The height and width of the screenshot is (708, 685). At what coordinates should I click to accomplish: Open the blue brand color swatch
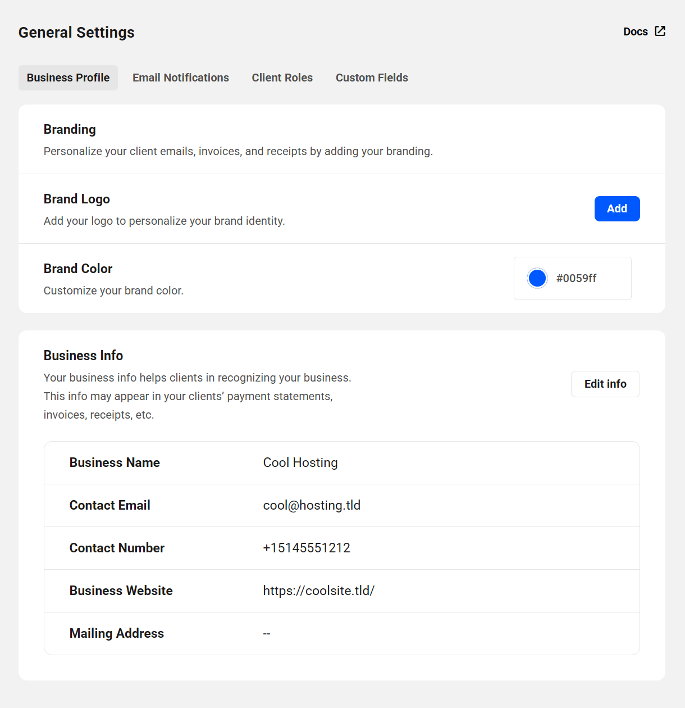pyautogui.click(x=537, y=278)
